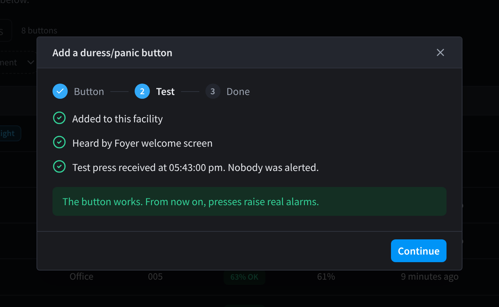Image resolution: width=499 pixels, height=307 pixels.
Task: Click the dialog title Add a duress/panic button
Action: point(112,53)
